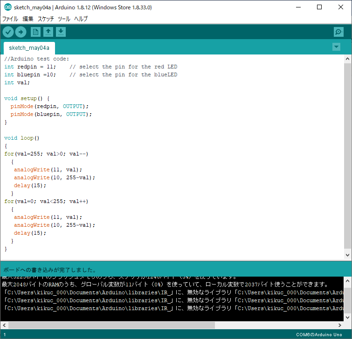This screenshot has height=339, width=352.
Task: Open the スケッチ menu
Action: pos(46,19)
